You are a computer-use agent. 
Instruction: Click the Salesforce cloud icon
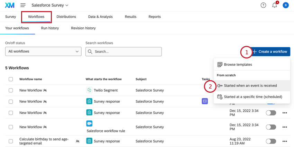89,123
